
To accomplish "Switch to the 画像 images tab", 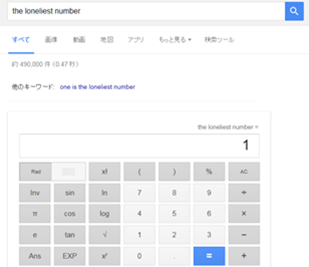I will pos(51,40).
